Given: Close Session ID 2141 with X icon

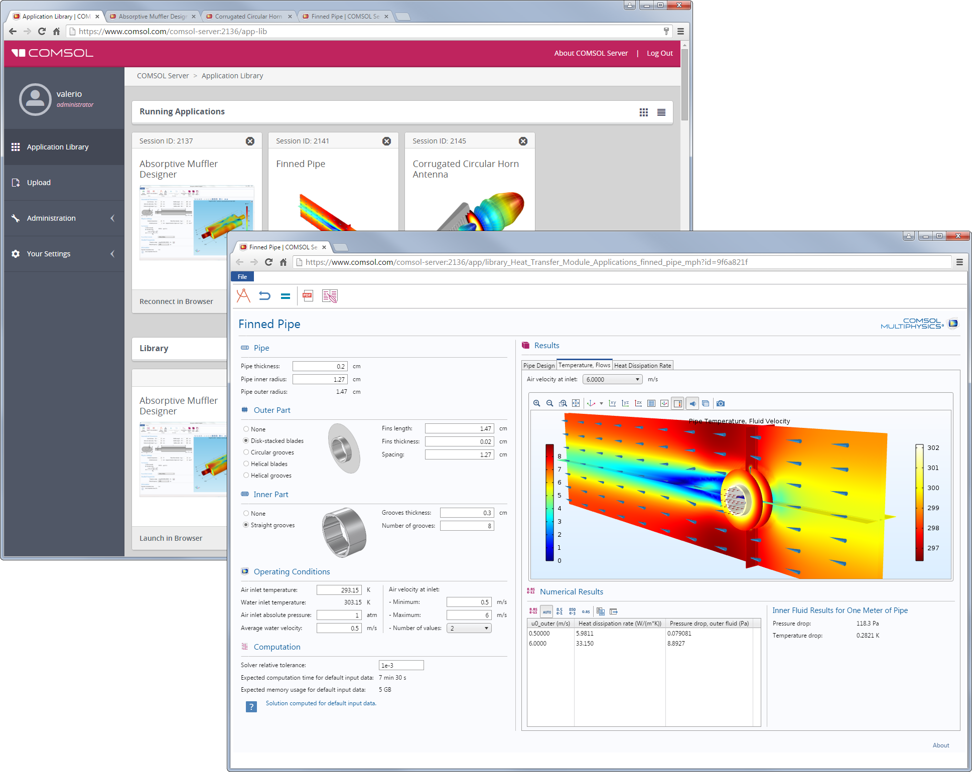Looking at the screenshot, I should click(x=386, y=141).
